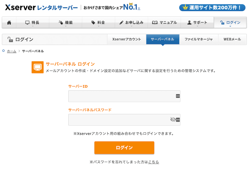249x170 pixels.
Task: Click password manager icon in サーバーID field
Action: (x=178, y=96)
